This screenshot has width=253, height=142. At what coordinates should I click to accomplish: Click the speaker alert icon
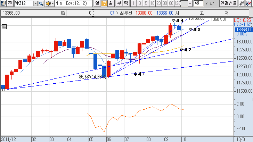(48, 3)
